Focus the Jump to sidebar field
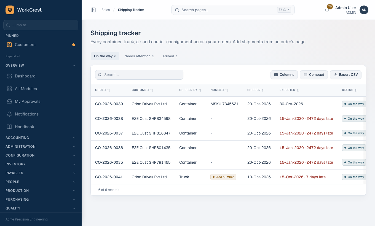The height and width of the screenshot is (226, 375). point(41,25)
